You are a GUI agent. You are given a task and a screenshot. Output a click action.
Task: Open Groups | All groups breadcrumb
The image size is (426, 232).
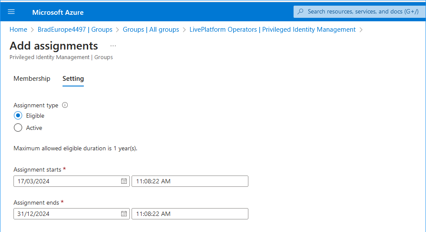[151, 30]
